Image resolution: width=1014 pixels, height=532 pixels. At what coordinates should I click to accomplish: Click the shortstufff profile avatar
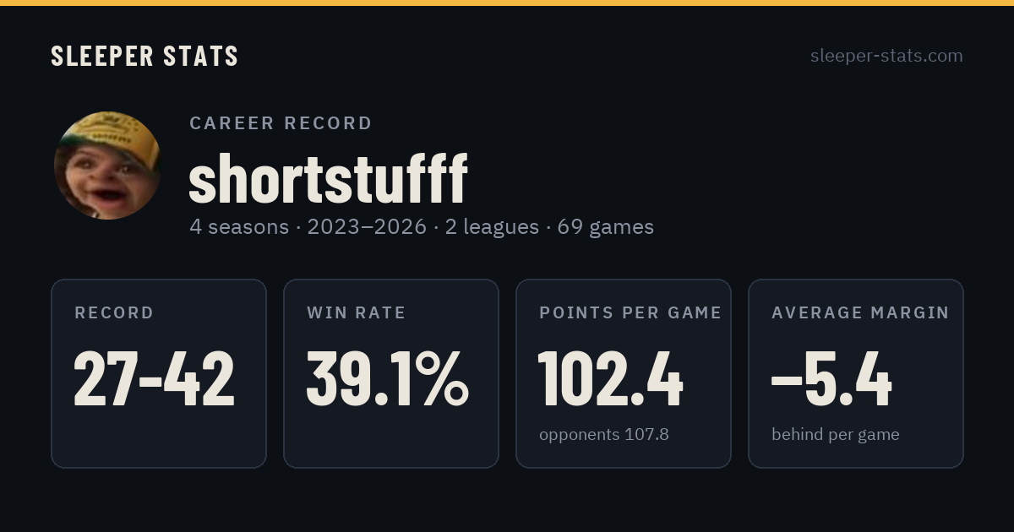click(x=107, y=166)
